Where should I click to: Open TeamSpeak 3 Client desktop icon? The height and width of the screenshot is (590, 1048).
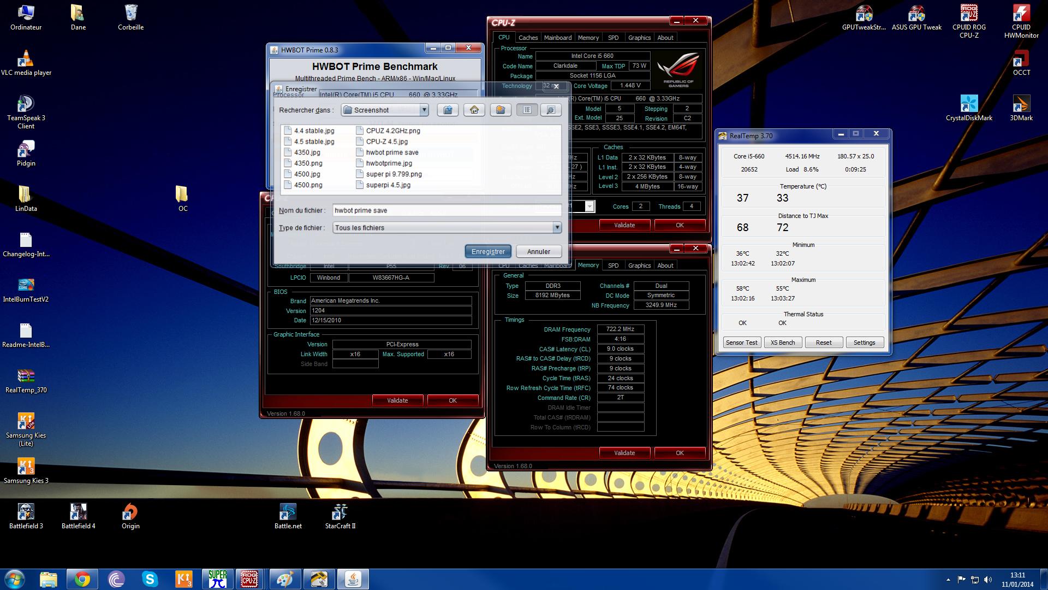click(x=26, y=112)
